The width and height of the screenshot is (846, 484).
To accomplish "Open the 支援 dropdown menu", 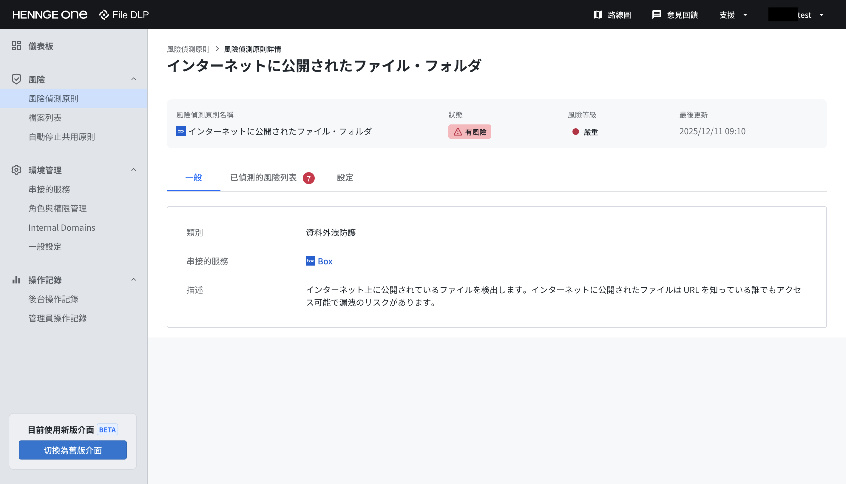I will point(734,15).
